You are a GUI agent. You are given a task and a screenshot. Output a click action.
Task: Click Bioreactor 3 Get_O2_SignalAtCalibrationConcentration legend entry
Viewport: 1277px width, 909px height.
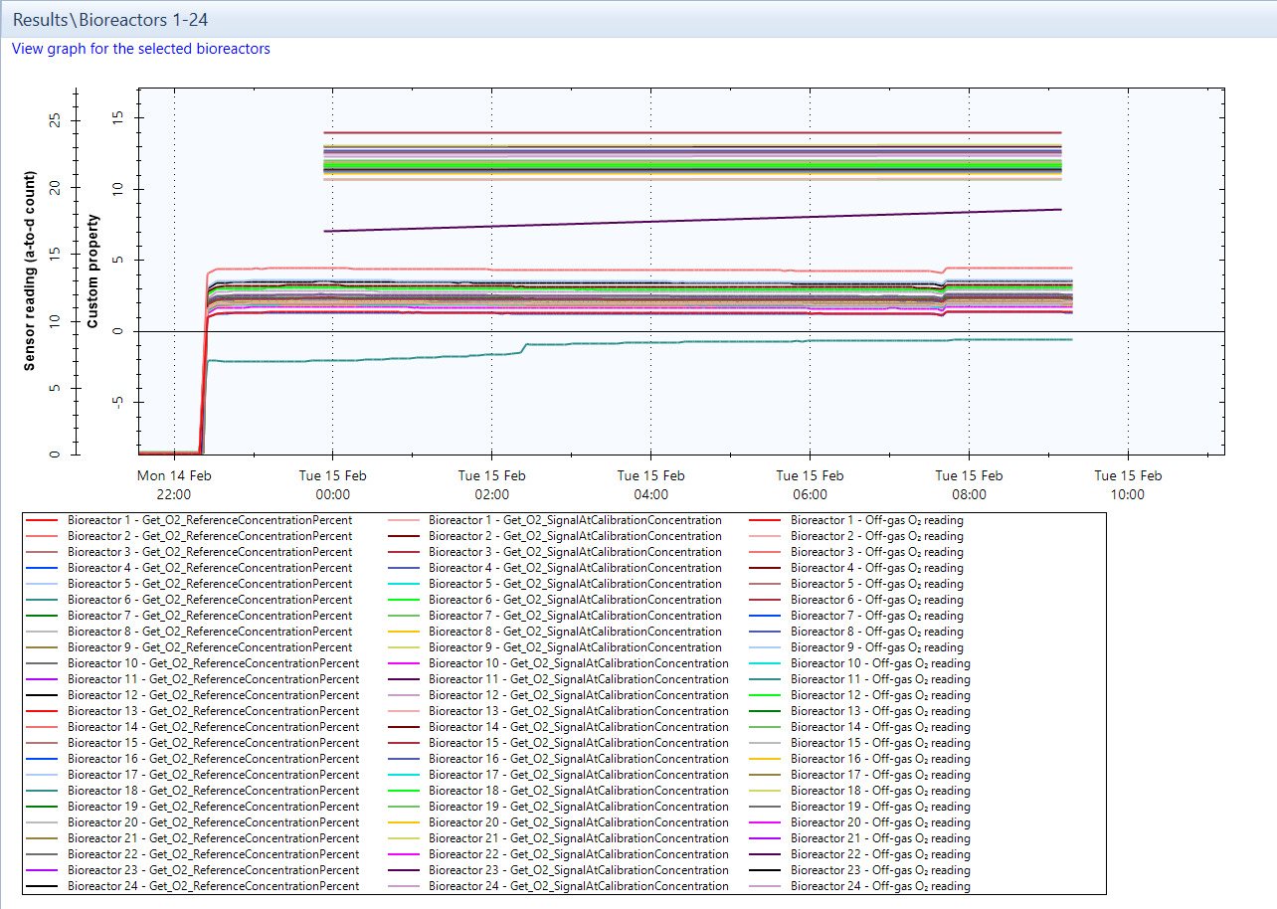574,552
